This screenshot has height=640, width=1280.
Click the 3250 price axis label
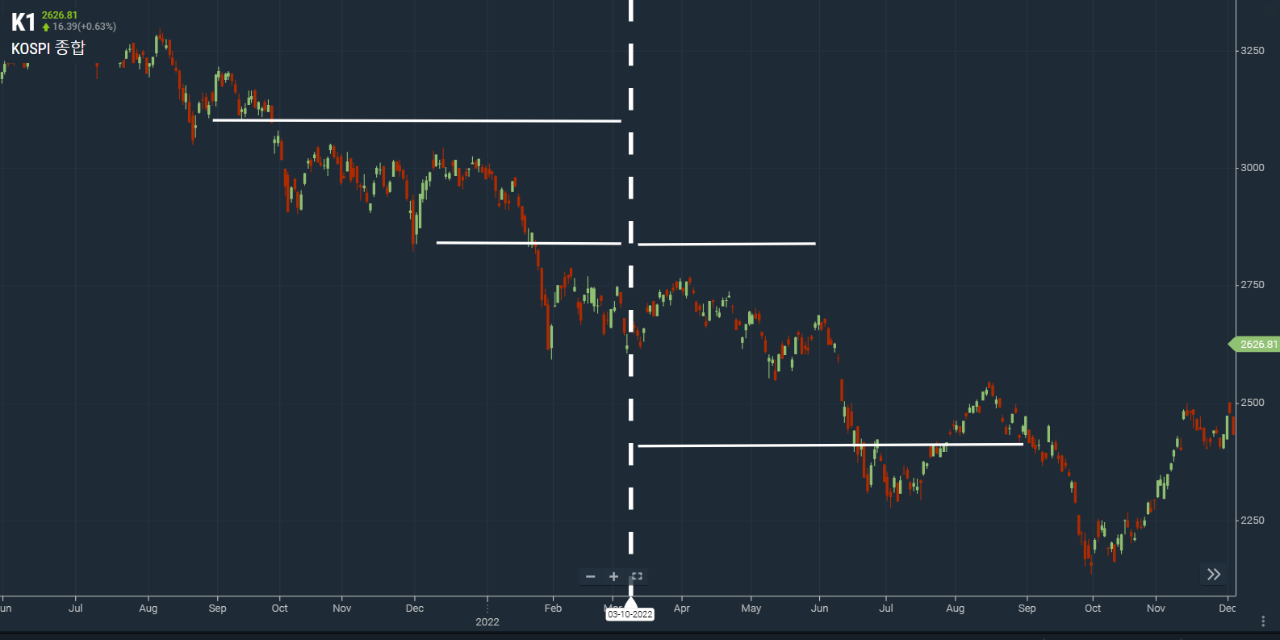(1253, 50)
